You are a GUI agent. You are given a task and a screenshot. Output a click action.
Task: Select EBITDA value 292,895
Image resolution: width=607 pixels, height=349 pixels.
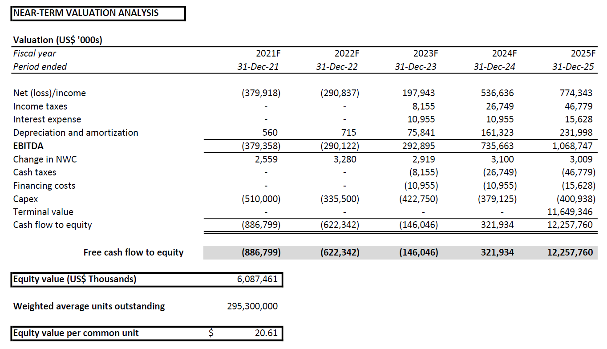click(418, 146)
